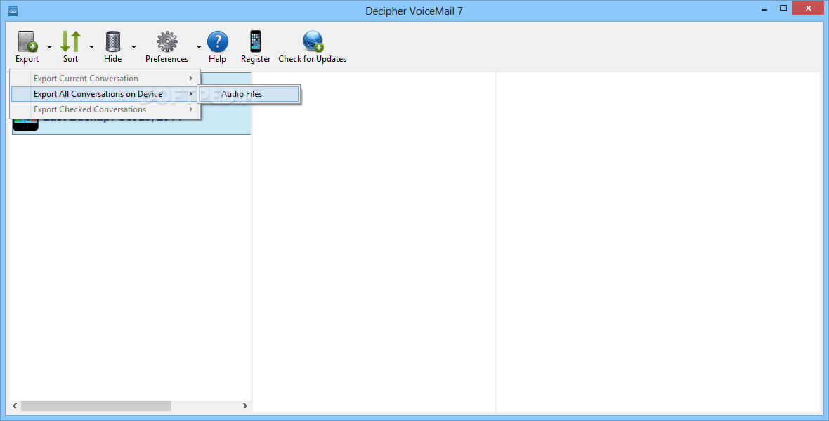Select Export Checked Conversations menu item
The image size is (829, 421).
(x=105, y=109)
